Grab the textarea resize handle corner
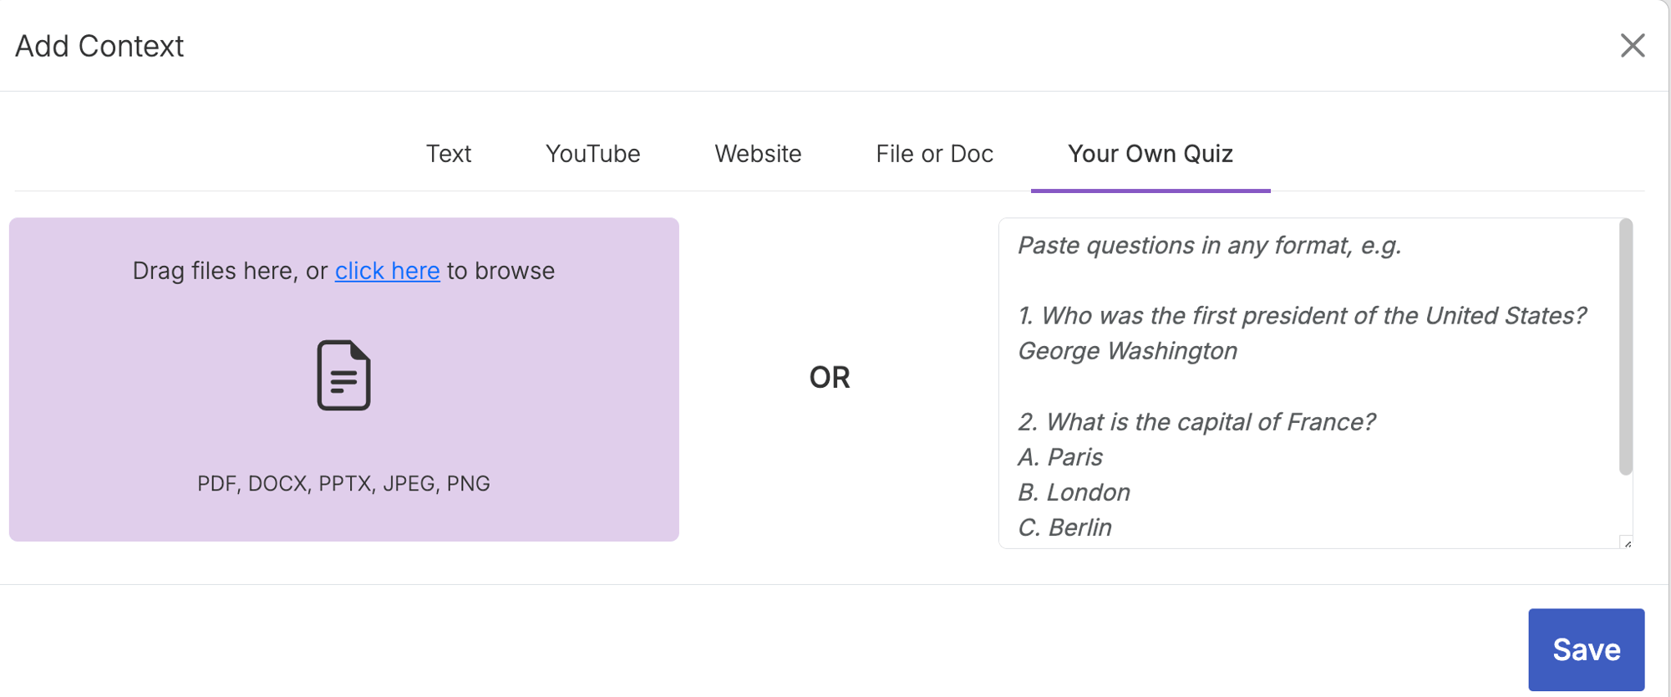 (x=1626, y=542)
